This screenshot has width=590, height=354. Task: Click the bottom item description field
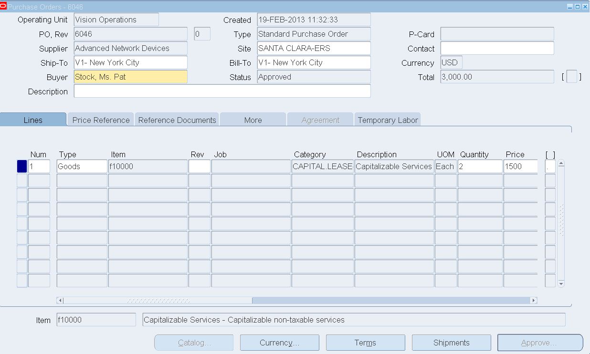pyautogui.click(x=354, y=320)
